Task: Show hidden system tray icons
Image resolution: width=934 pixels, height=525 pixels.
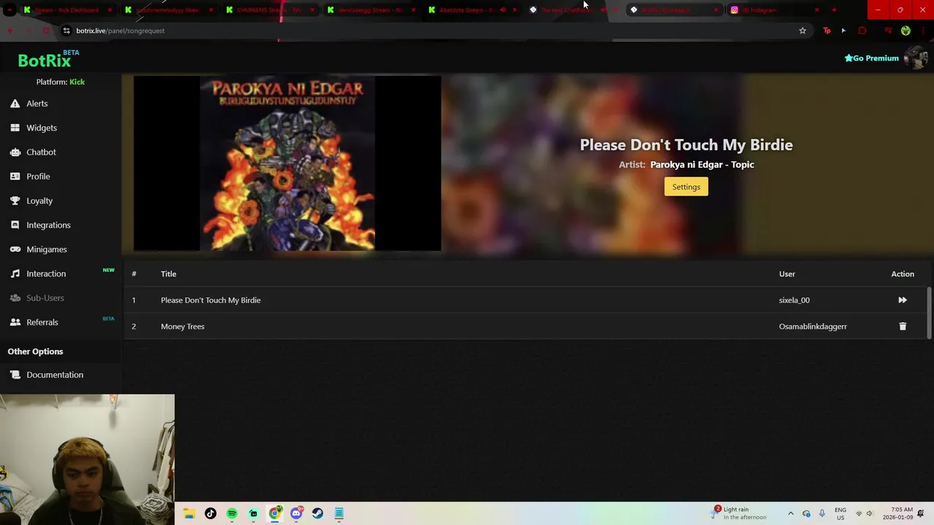Action: point(790,513)
